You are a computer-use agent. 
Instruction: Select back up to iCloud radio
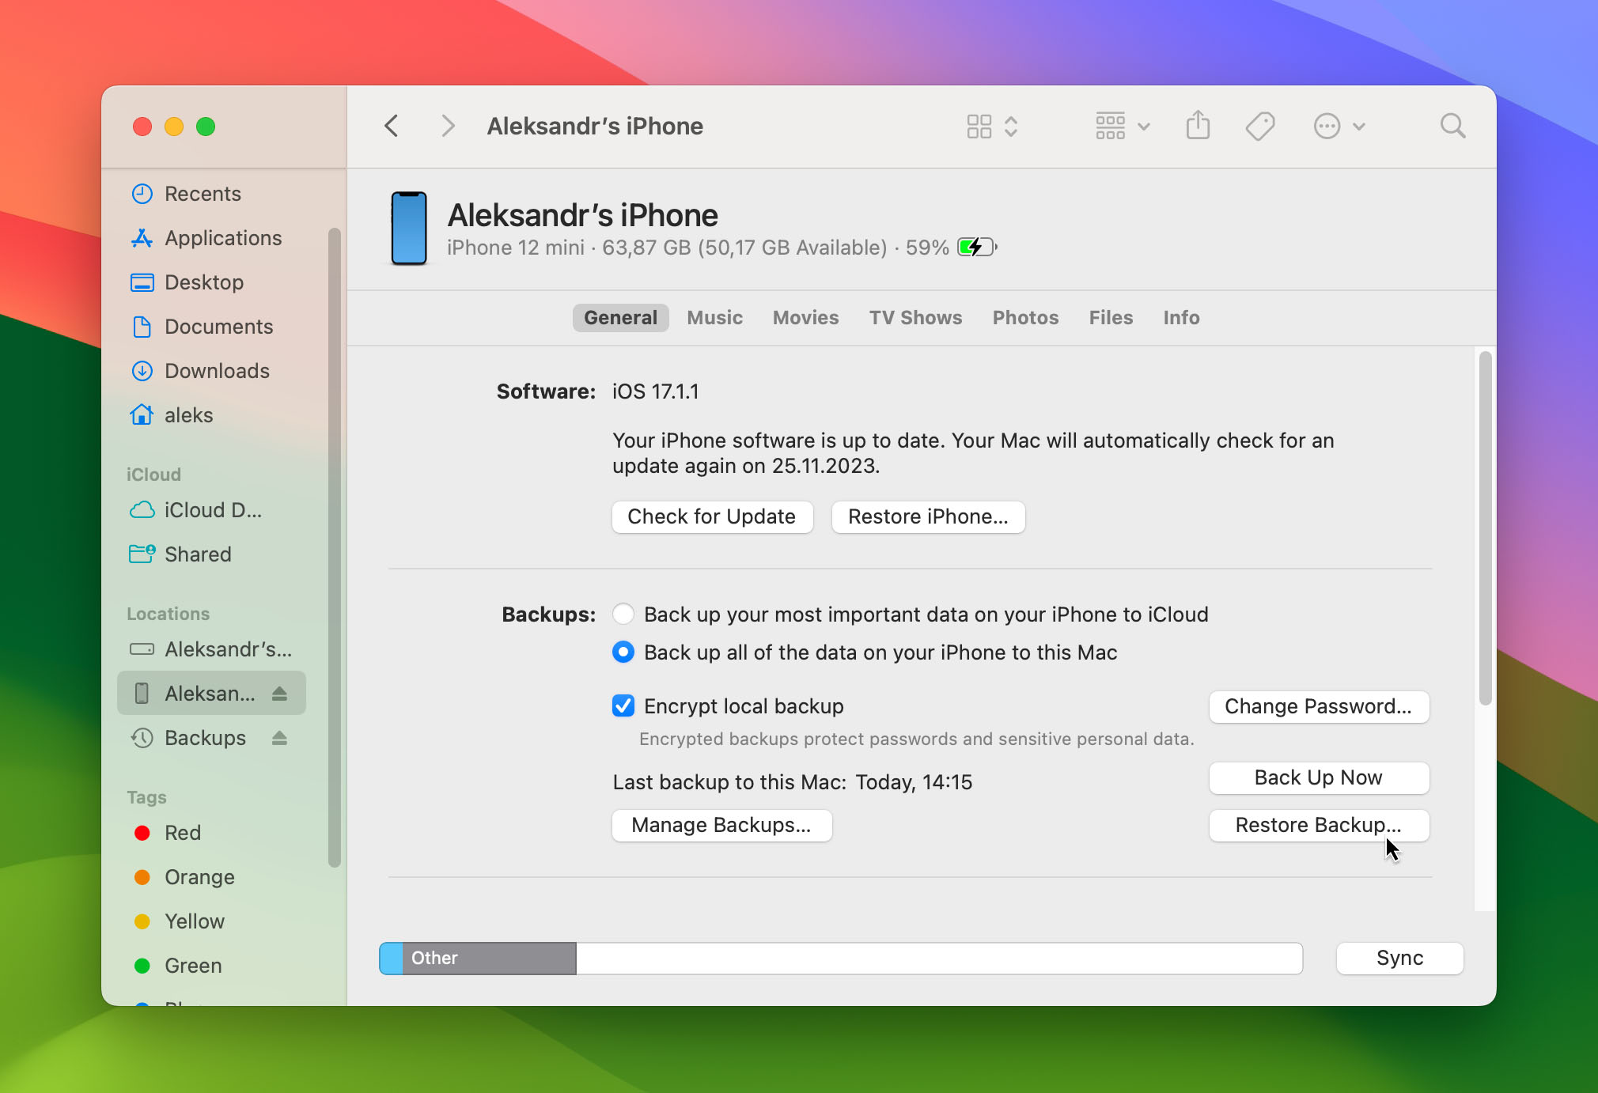point(623,614)
